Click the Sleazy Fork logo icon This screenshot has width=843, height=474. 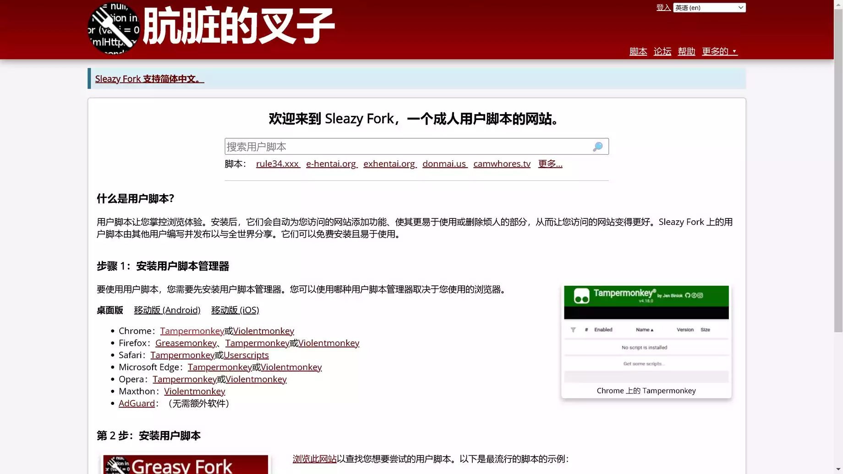[114, 28]
